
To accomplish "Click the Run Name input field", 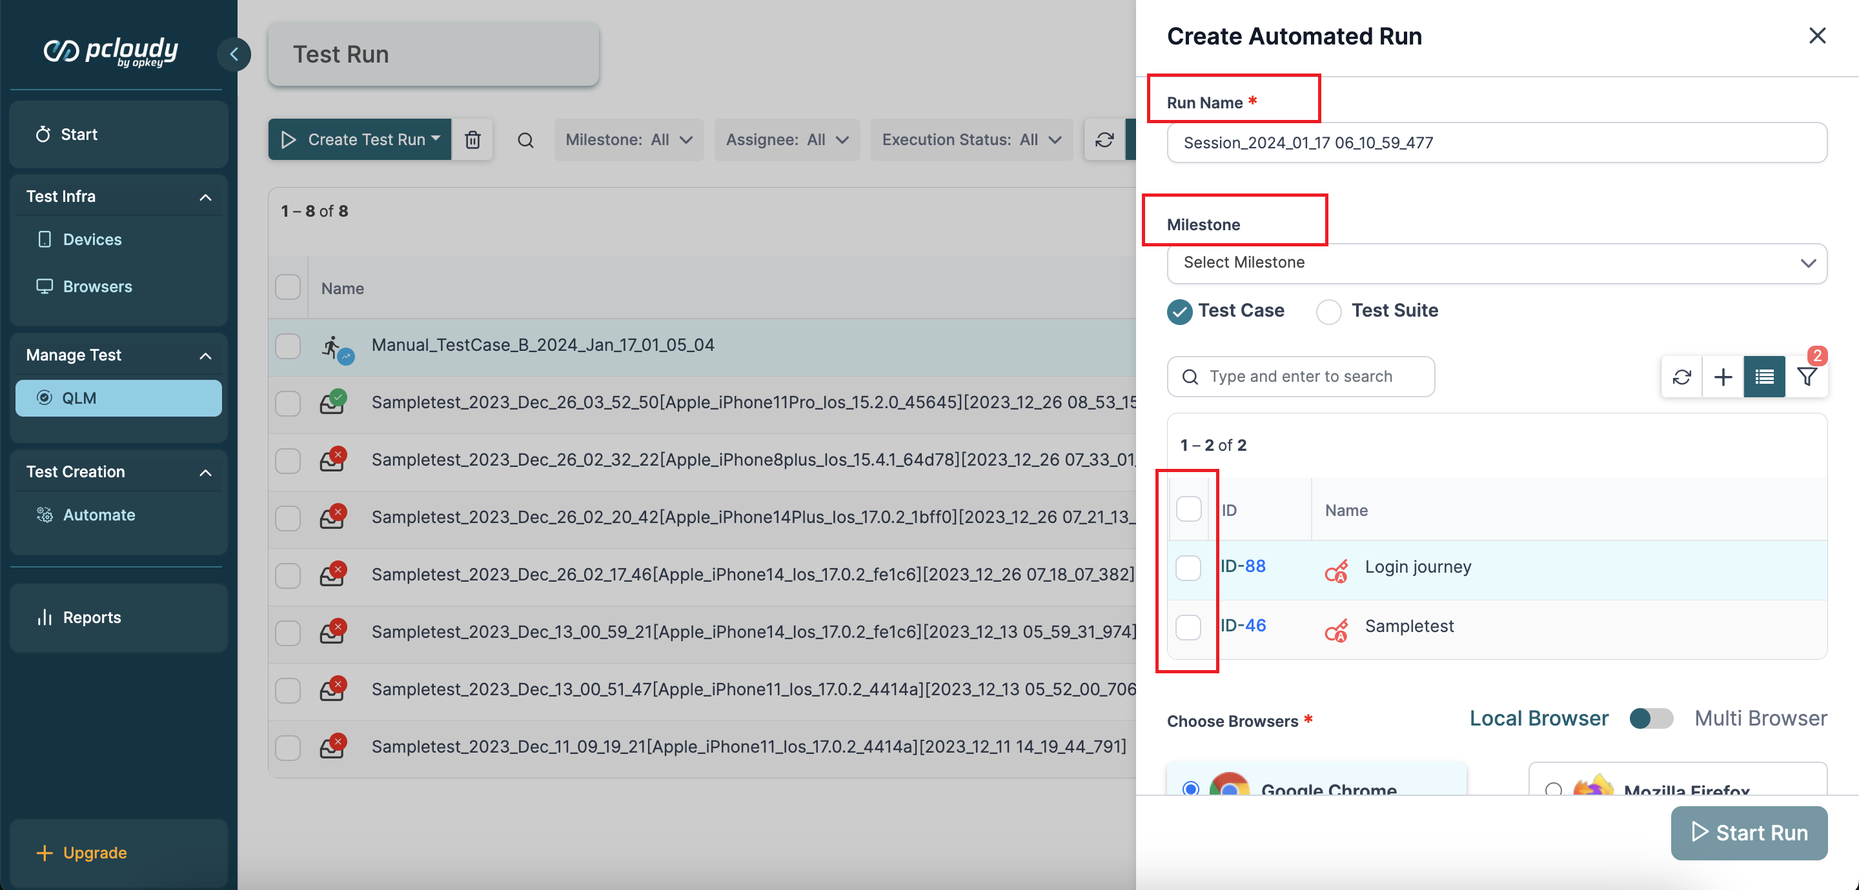I will [1497, 143].
